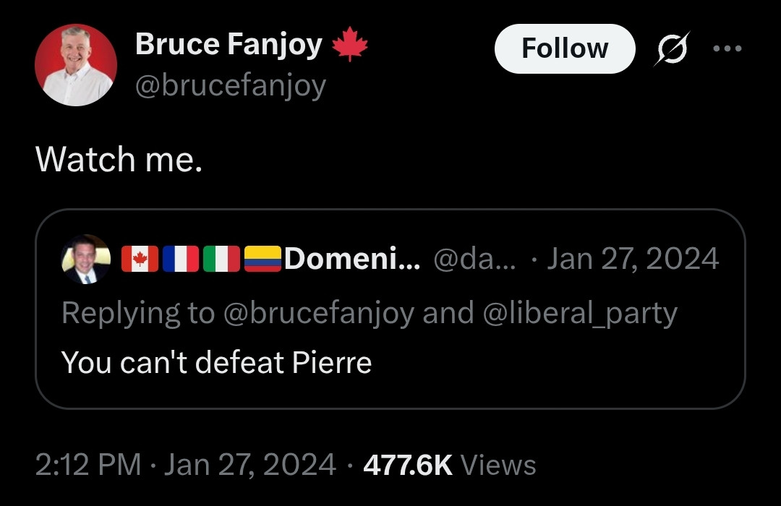
Task: Click the truncated @da... handle
Action: click(474, 259)
